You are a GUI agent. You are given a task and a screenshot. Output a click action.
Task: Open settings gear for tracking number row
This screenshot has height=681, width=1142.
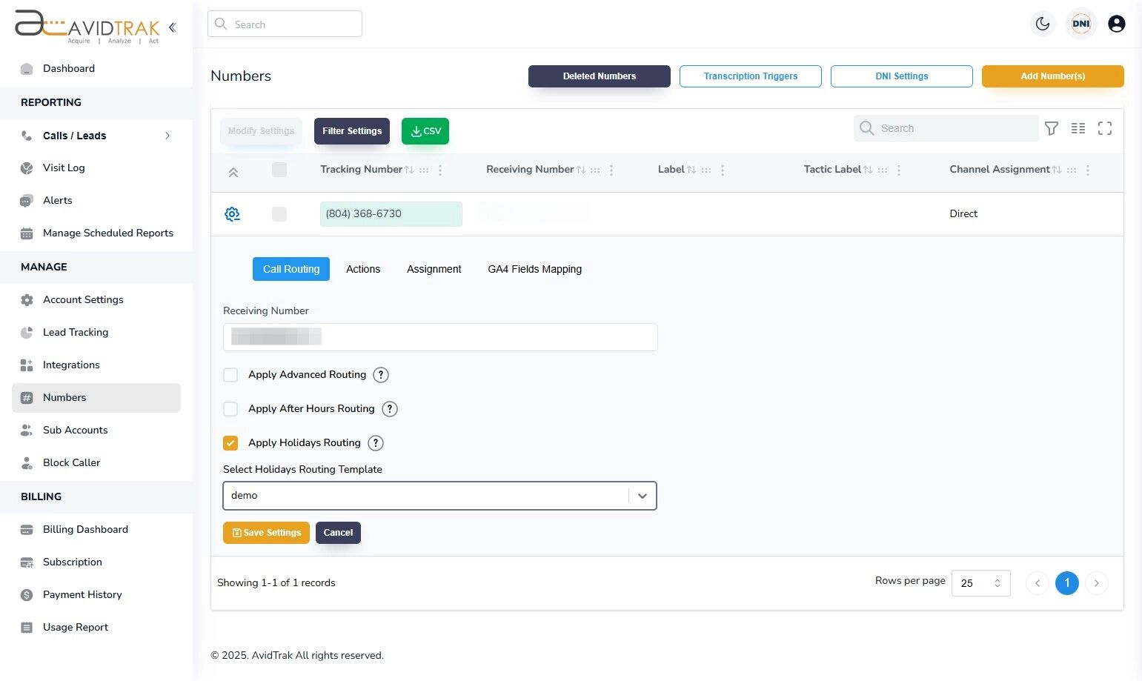[x=232, y=213]
